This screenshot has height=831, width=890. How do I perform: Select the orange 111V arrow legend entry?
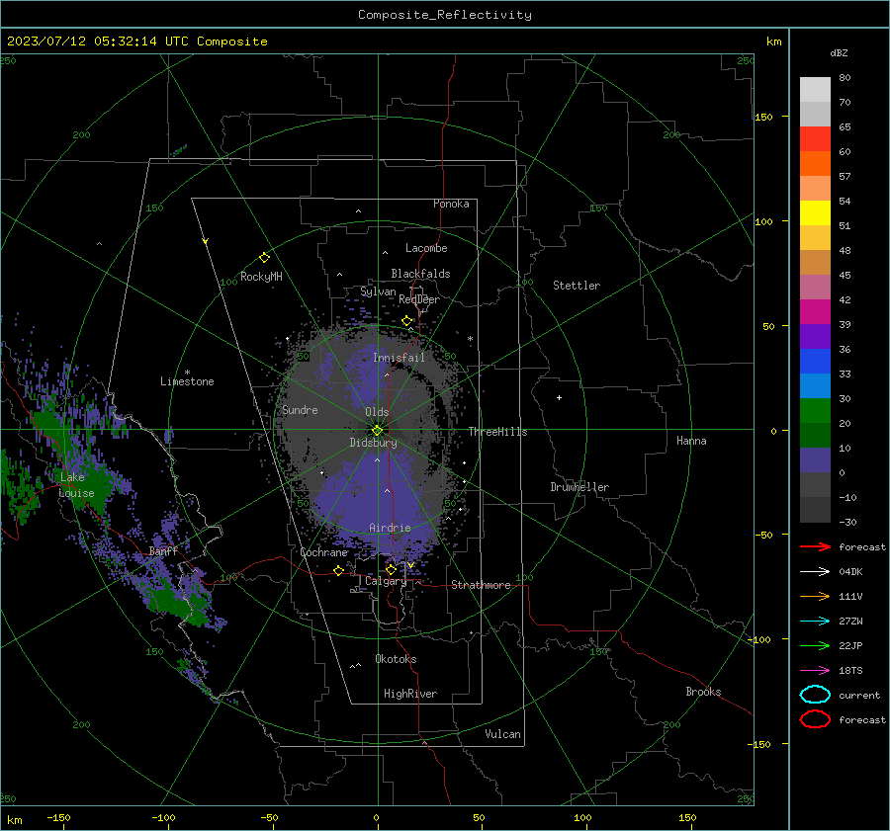pos(815,596)
